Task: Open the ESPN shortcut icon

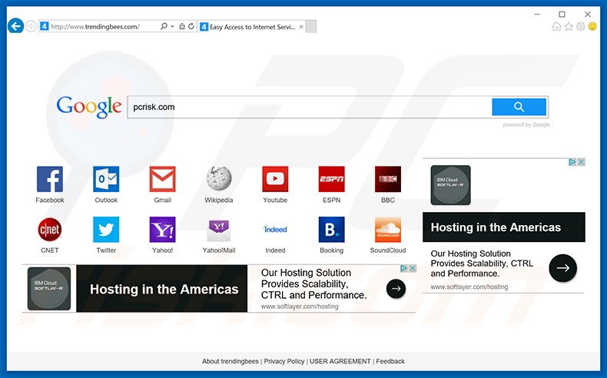Action: tap(331, 179)
